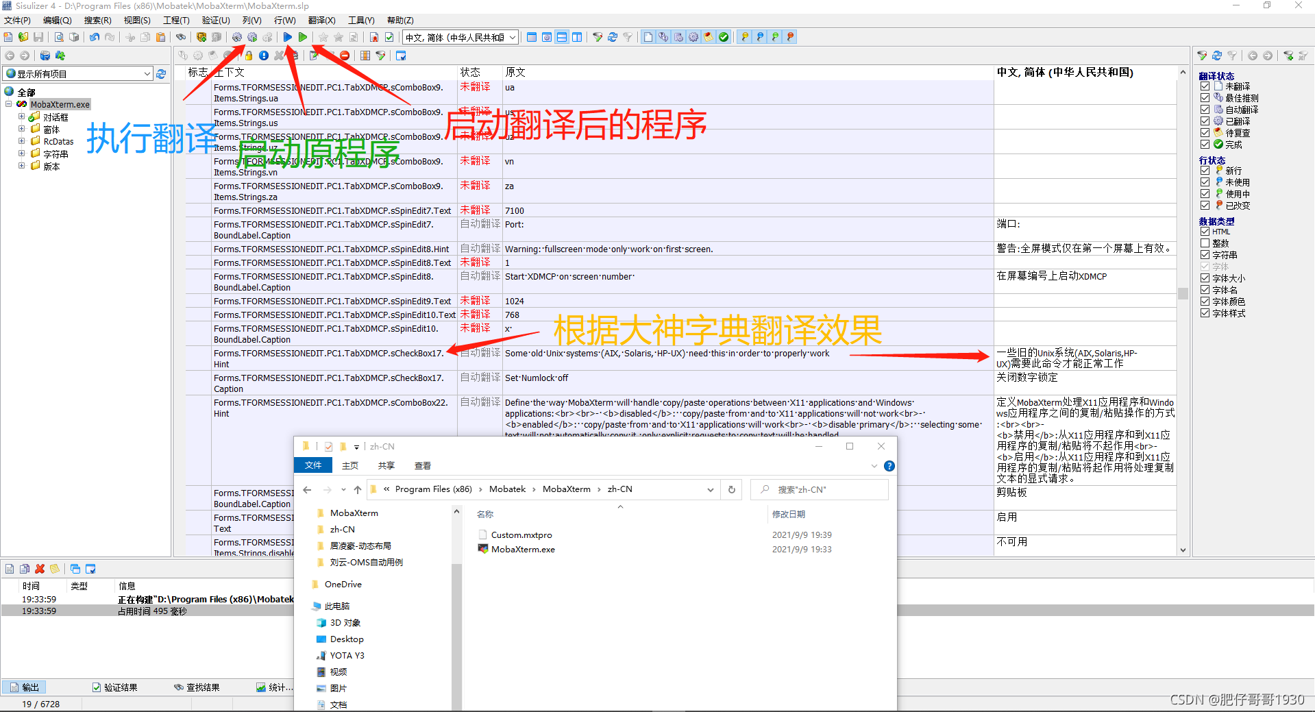Click the yellow lock icon above grid

pyautogui.click(x=249, y=56)
